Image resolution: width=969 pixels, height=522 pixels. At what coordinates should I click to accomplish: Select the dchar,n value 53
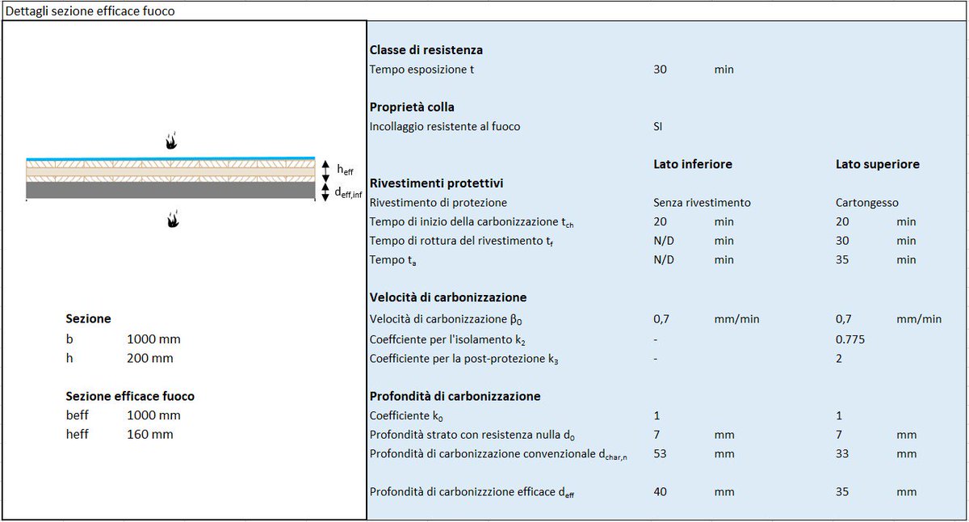point(660,453)
